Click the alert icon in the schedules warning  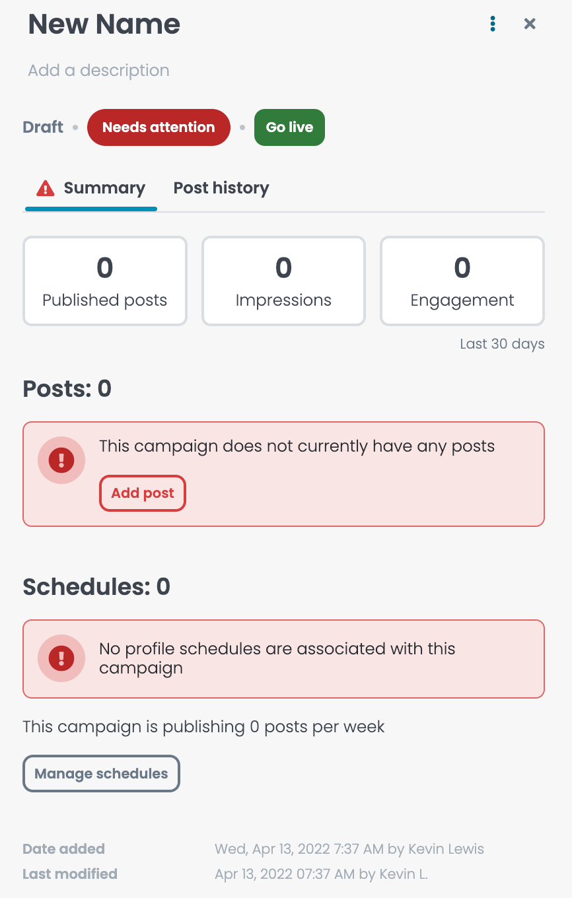61,658
